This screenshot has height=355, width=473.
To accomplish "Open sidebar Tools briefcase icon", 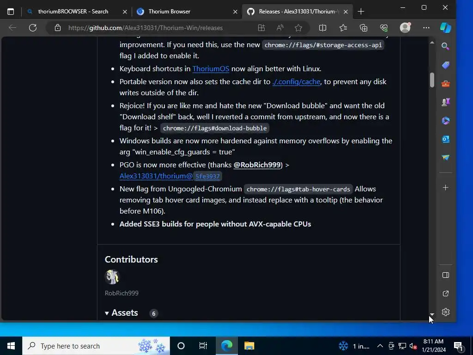I will [446, 84].
